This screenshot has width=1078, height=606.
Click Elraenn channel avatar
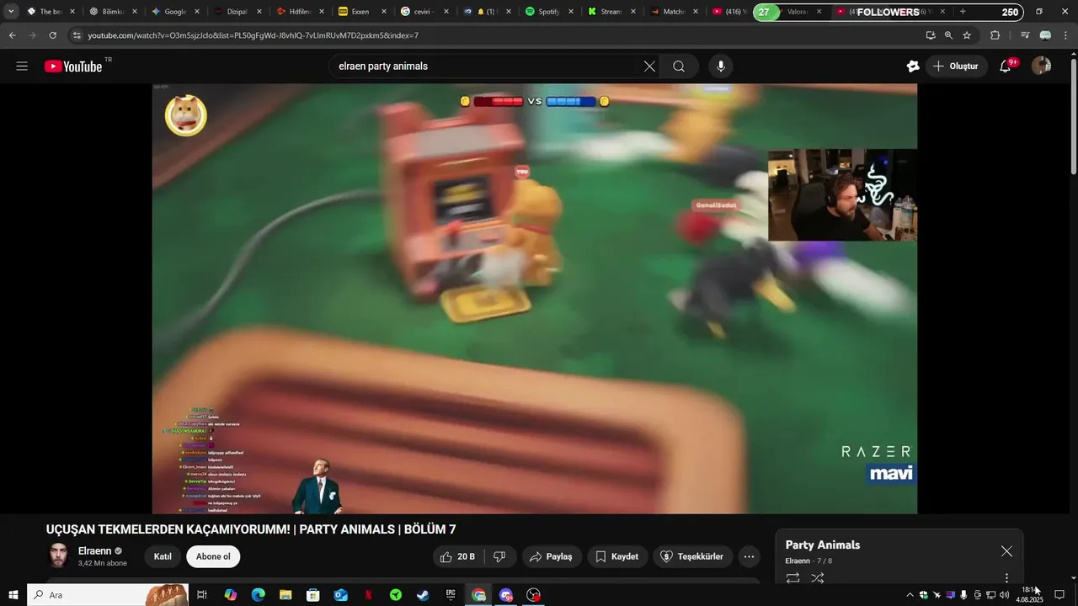[x=58, y=555]
